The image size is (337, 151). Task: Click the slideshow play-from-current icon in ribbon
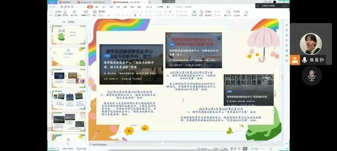pyautogui.click(x=75, y=12)
